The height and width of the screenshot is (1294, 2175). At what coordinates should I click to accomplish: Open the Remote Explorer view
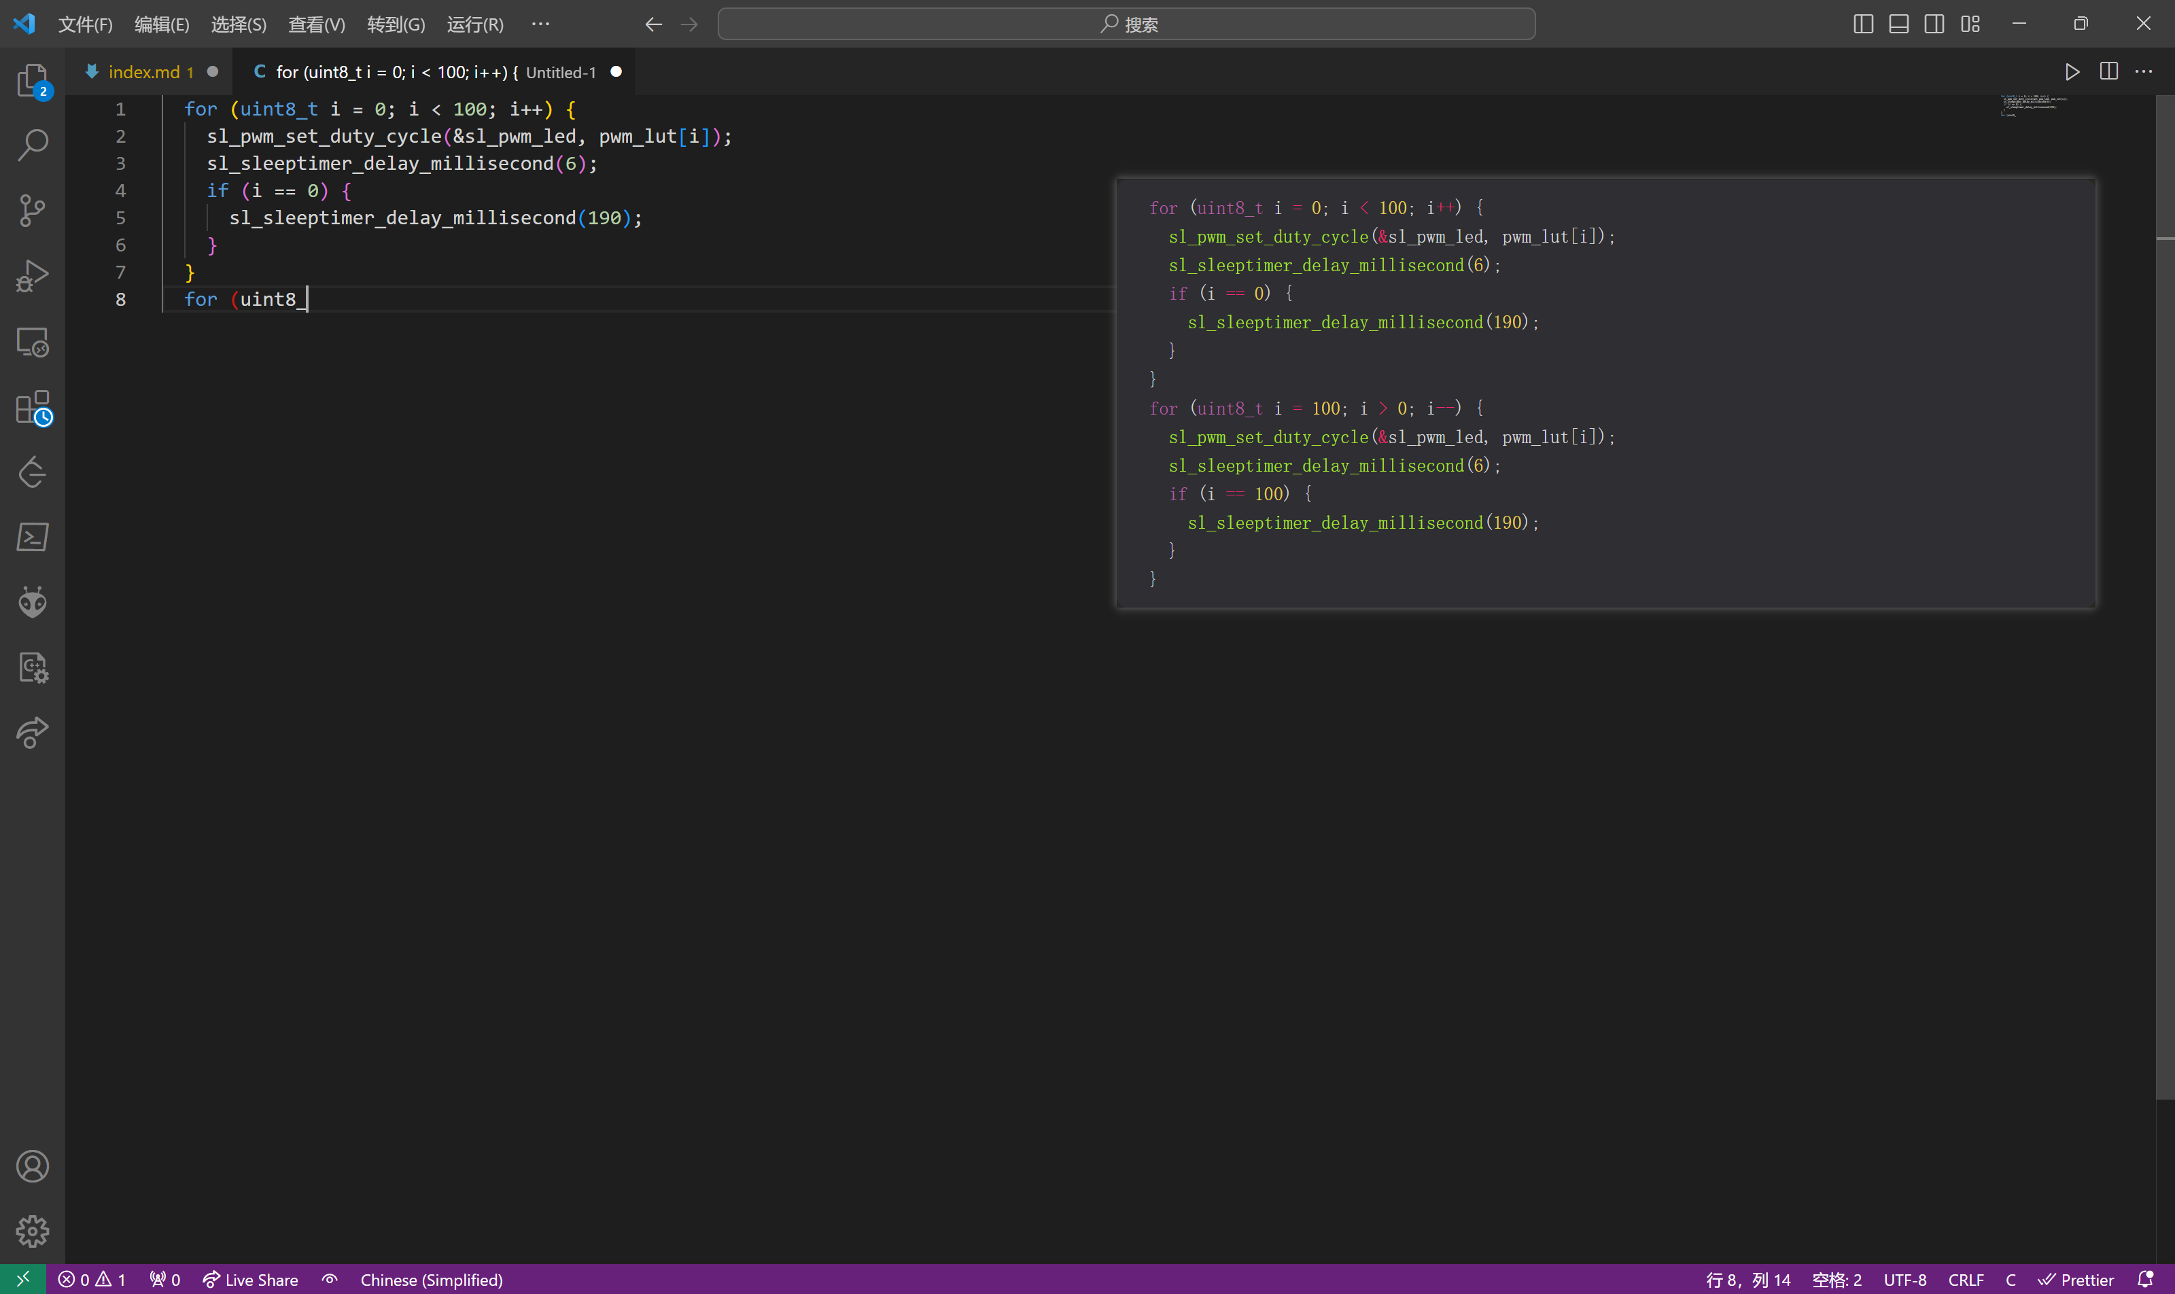32,342
